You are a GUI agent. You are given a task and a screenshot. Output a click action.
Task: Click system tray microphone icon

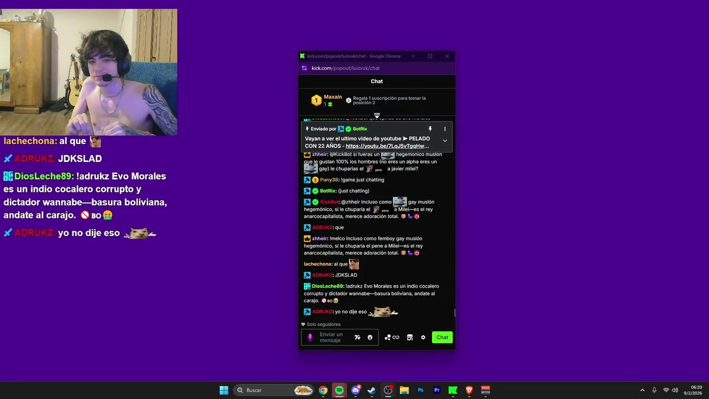[x=654, y=390]
